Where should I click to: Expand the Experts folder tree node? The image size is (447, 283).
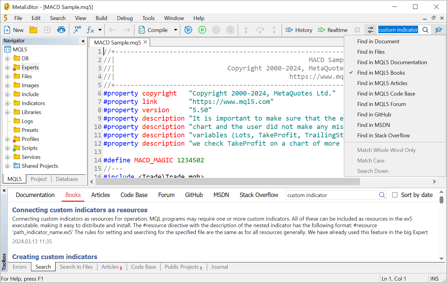pyautogui.click(x=7, y=67)
